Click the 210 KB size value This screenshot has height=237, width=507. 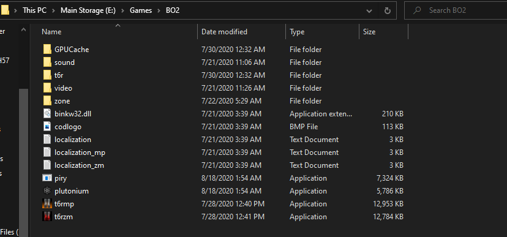point(392,114)
